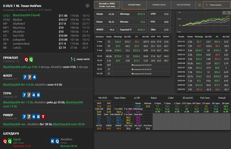This screenshot has width=231, height=149.
Task: Select the 2020/08 month row
Action: pyautogui.click(x=203, y=63)
